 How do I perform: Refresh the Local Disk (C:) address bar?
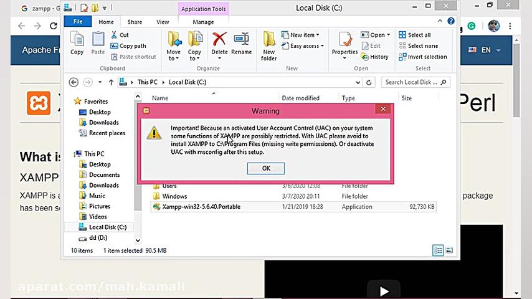point(369,82)
